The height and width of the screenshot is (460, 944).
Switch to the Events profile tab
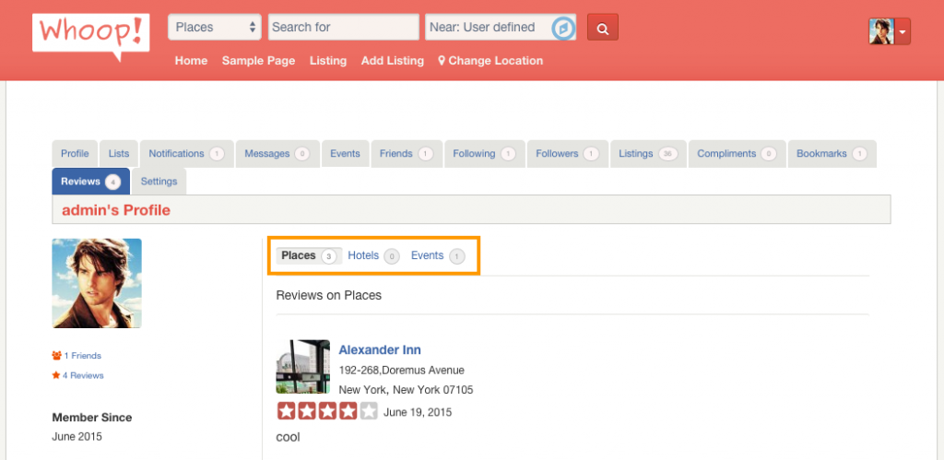pos(345,154)
